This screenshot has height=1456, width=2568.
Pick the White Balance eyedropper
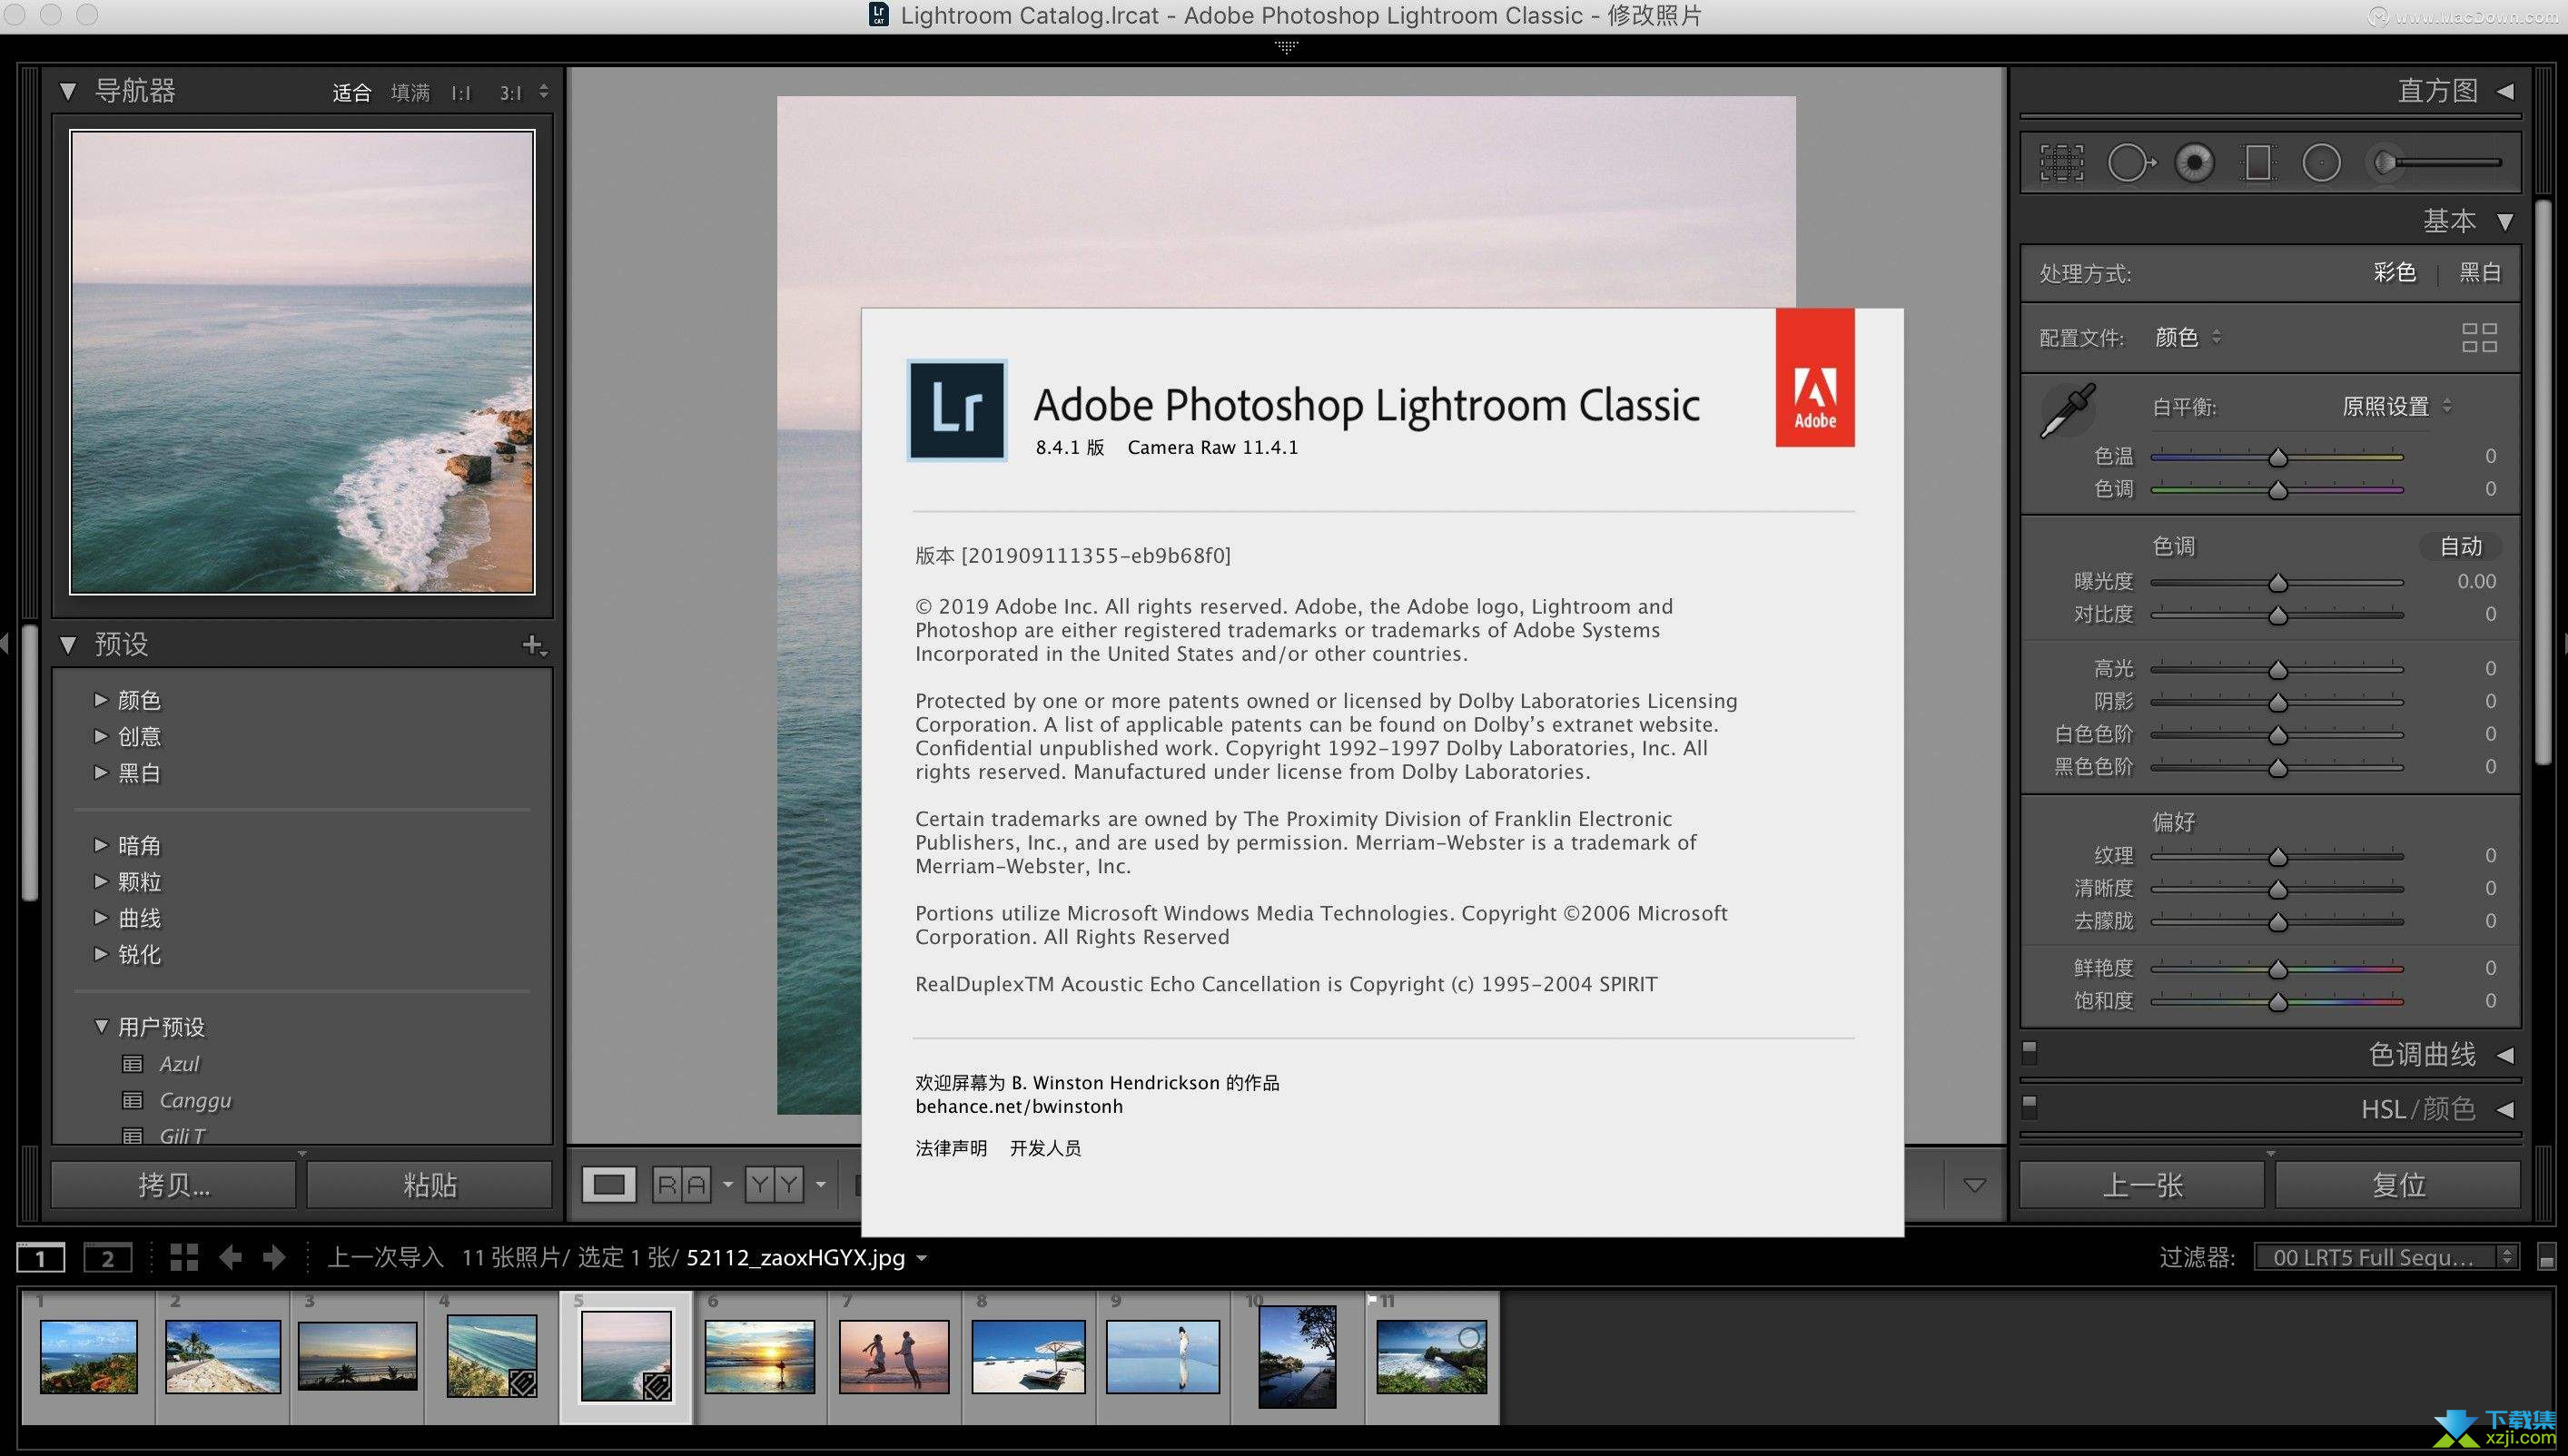[2067, 410]
